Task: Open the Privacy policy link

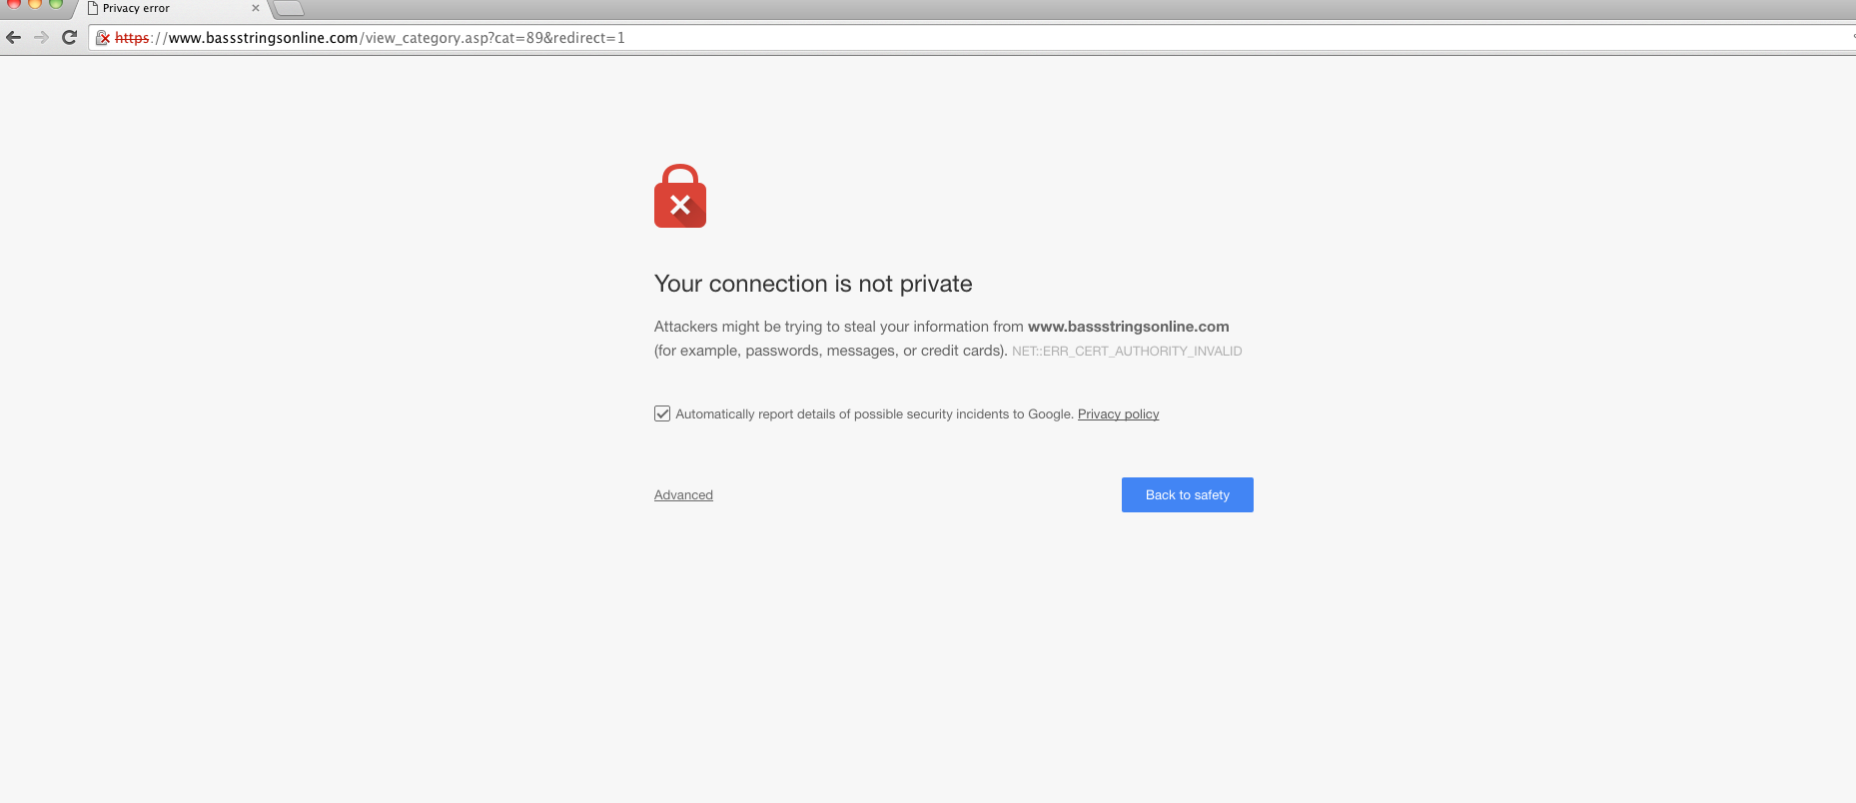Action: coord(1118,414)
